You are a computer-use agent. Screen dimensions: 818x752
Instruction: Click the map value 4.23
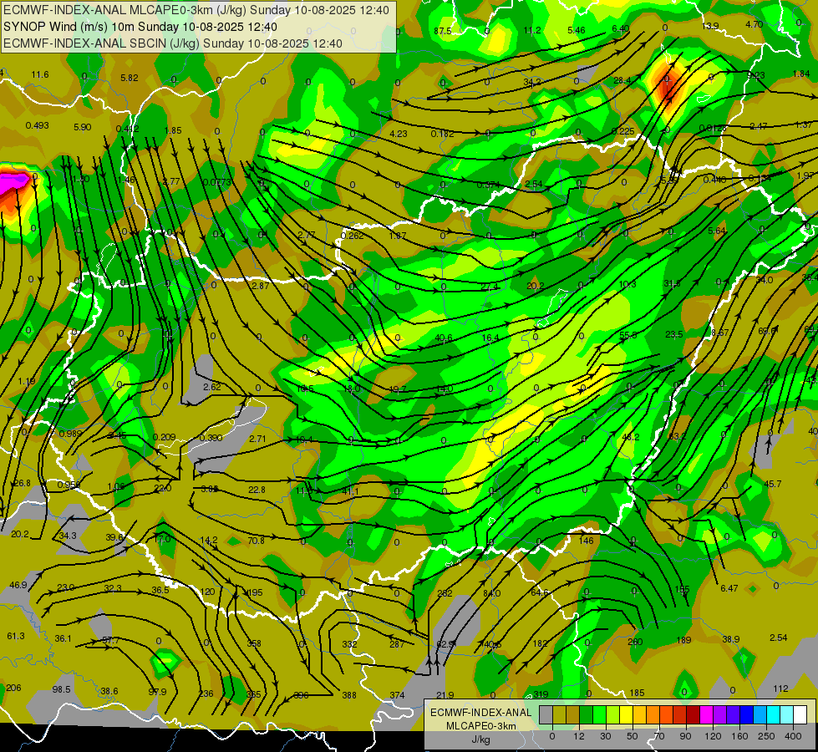398,135
